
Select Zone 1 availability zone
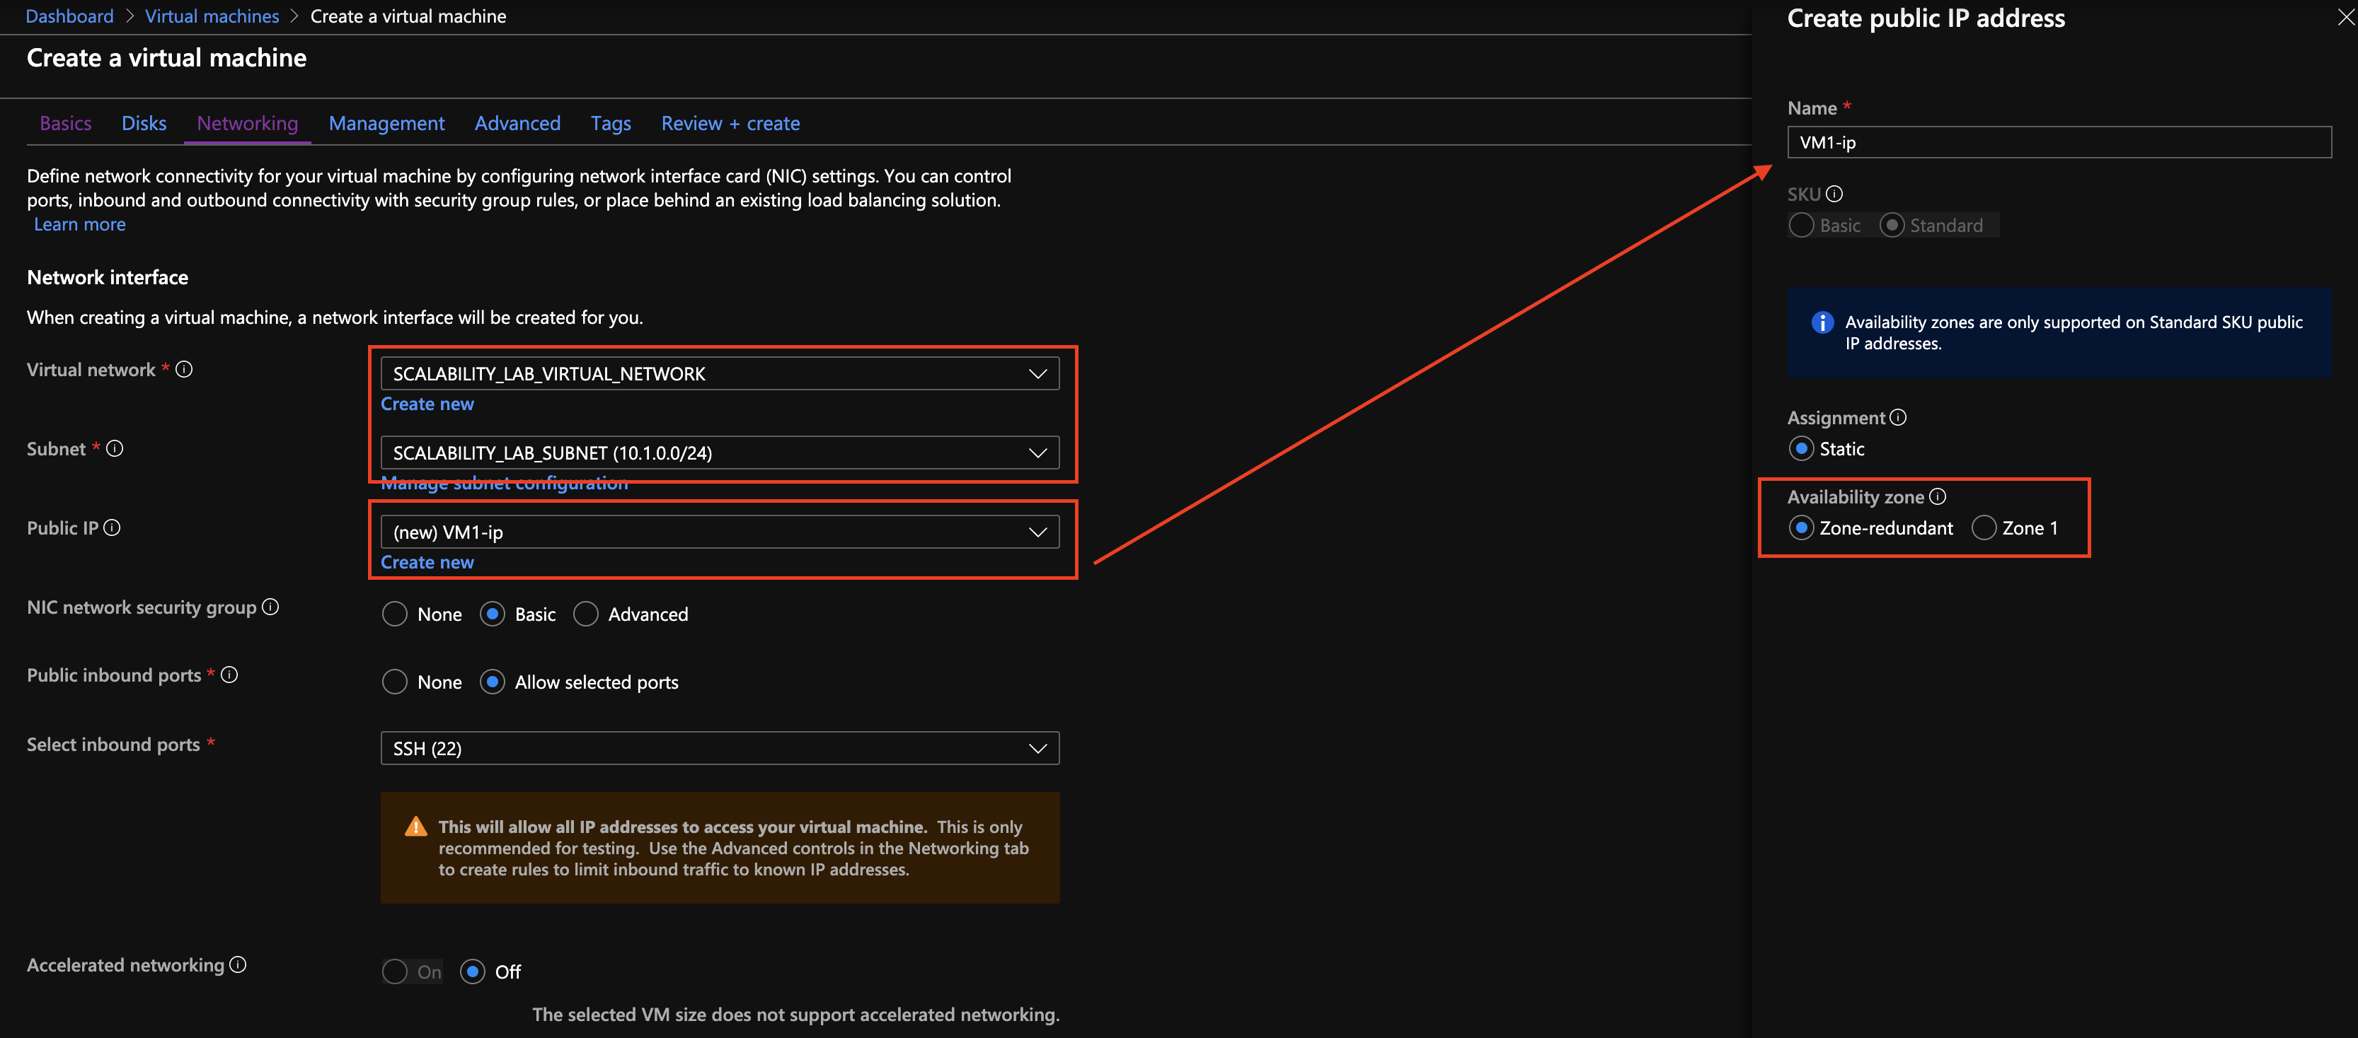point(1984,527)
